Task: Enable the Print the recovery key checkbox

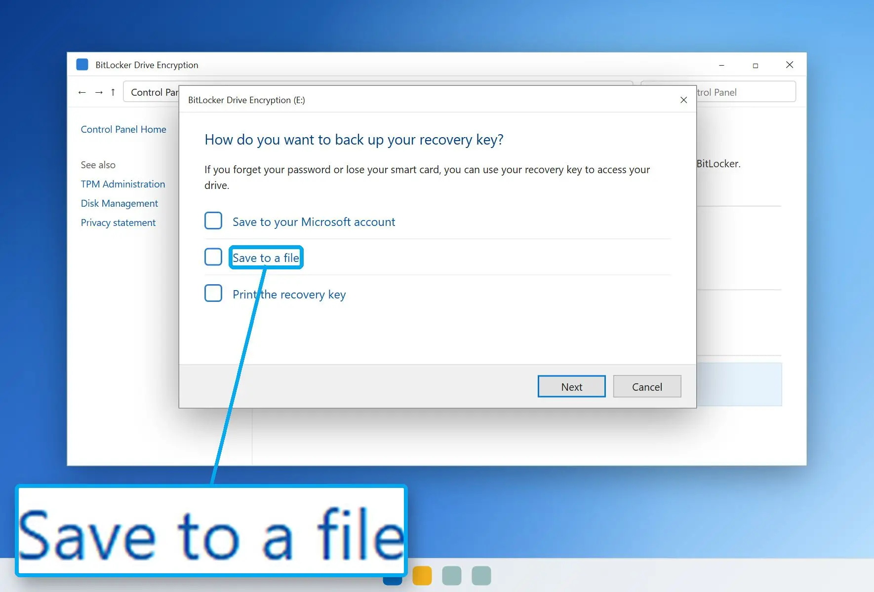Action: [x=213, y=293]
